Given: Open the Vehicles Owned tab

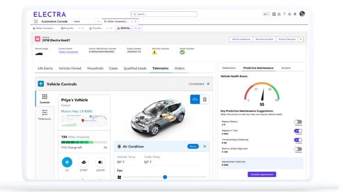Looking at the screenshot, I should pyautogui.click(x=70, y=68).
